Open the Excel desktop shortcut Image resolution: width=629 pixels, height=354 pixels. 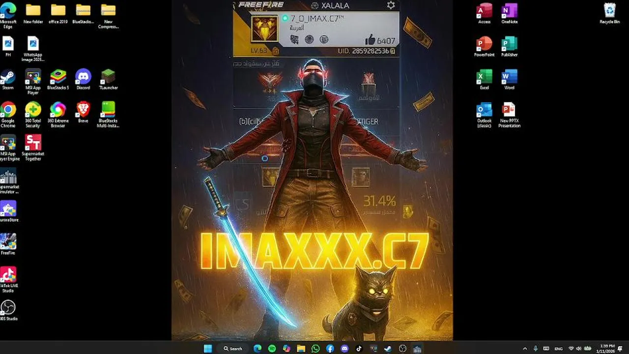484,80
